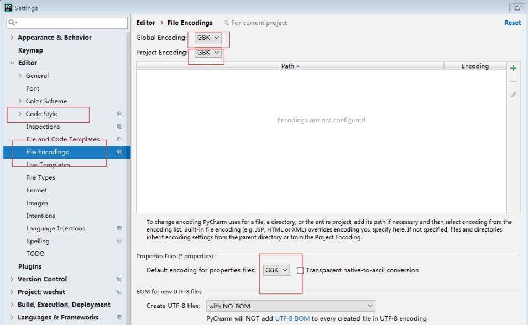Select the TODO settings entry
Screen dimensions: 528x325
[35, 254]
